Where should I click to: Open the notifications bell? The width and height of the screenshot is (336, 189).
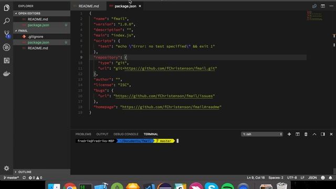pyautogui.click(x=330, y=177)
